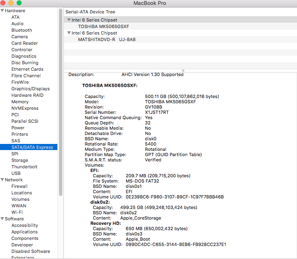Open the Card Reader entry
Viewport: 297px width, 259px height.
click(x=25, y=43)
